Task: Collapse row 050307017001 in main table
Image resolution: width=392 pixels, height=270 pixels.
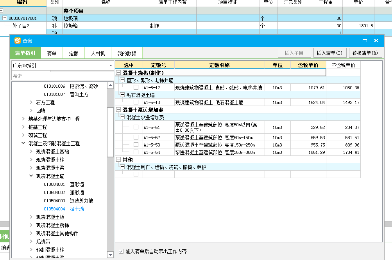Action: pyautogui.click(x=5, y=18)
